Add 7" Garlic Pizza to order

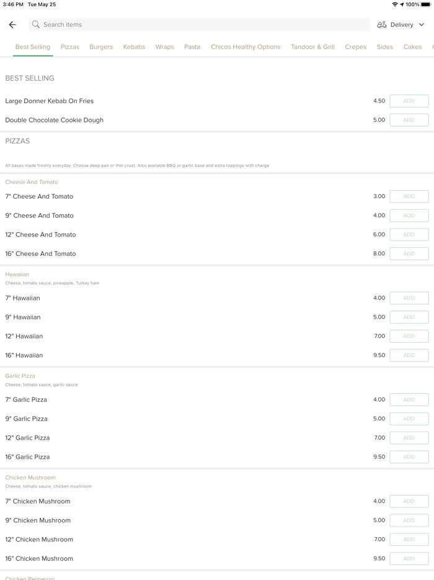409,400
